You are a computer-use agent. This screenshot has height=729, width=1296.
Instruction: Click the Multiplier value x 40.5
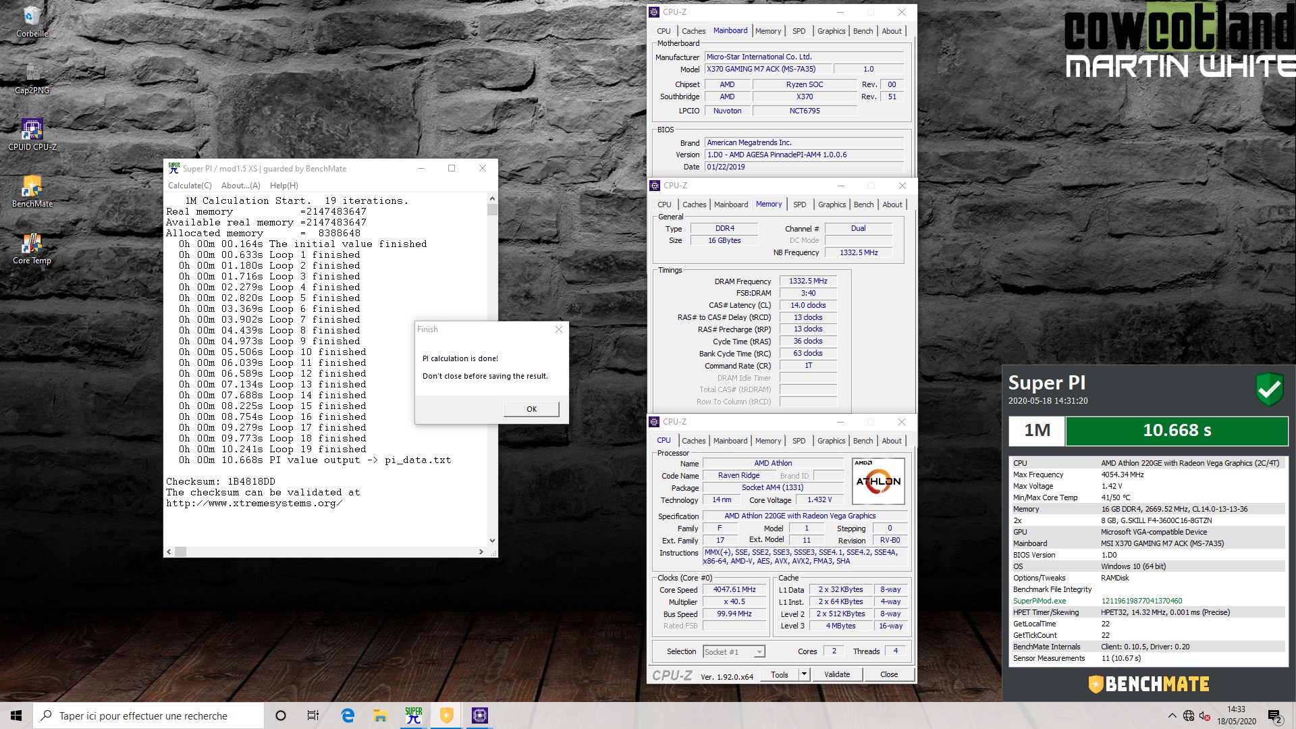tap(734, 602)
